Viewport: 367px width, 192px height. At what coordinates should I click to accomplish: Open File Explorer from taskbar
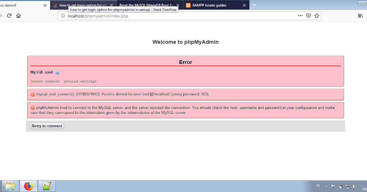pos(10,186)
